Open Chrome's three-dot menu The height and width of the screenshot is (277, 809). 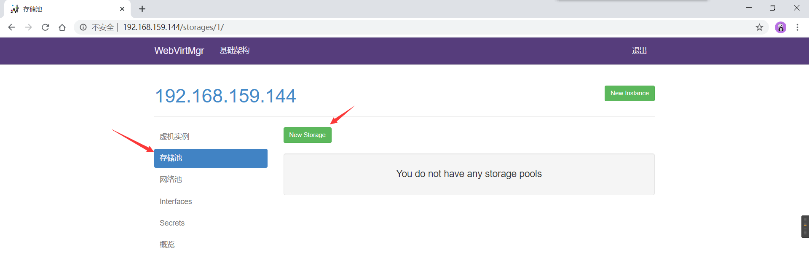[797, 27]
